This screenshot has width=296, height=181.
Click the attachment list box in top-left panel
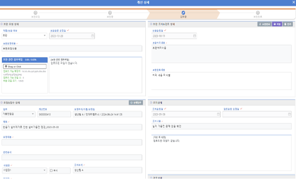click(95, 75)
